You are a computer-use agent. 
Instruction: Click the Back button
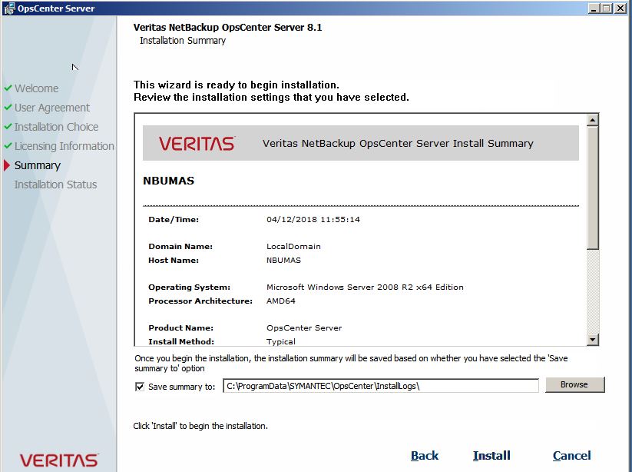[425, 455]
